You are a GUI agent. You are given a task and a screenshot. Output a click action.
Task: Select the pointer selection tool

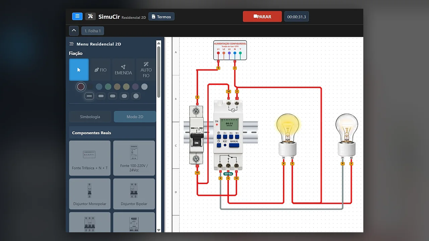coord(79,70)
